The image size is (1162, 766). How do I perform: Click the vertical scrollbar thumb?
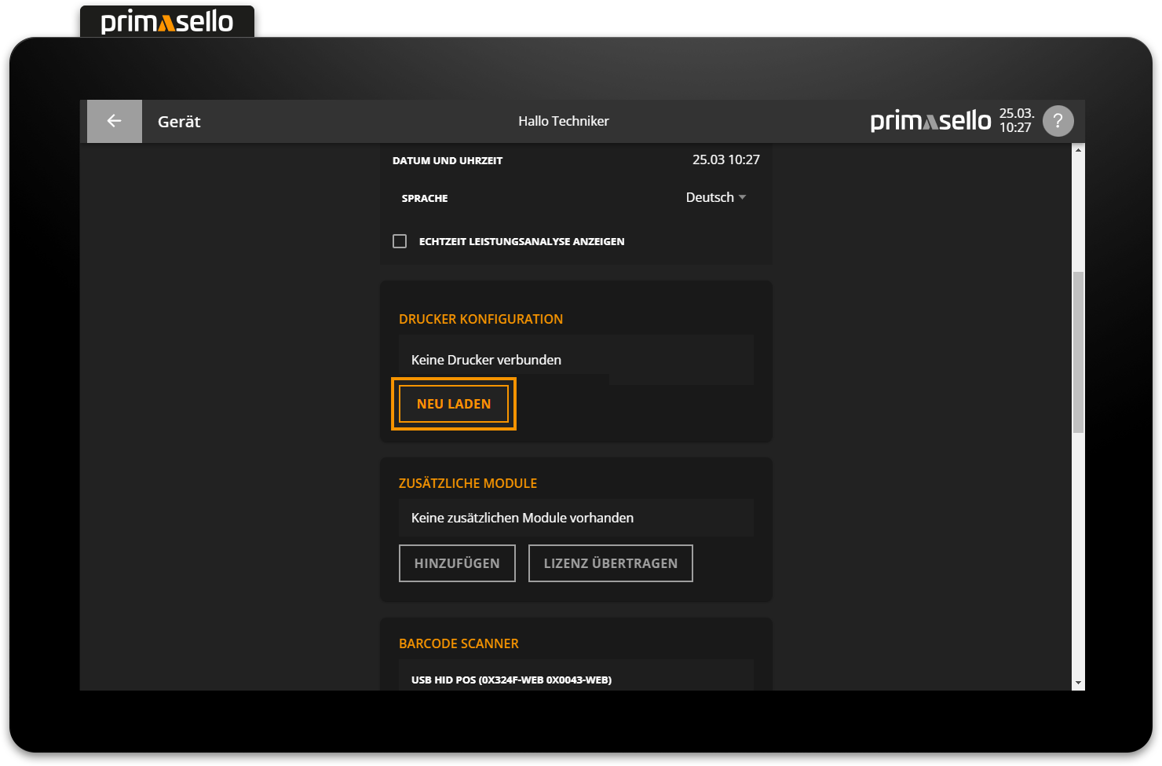[x=1078, y=351]
